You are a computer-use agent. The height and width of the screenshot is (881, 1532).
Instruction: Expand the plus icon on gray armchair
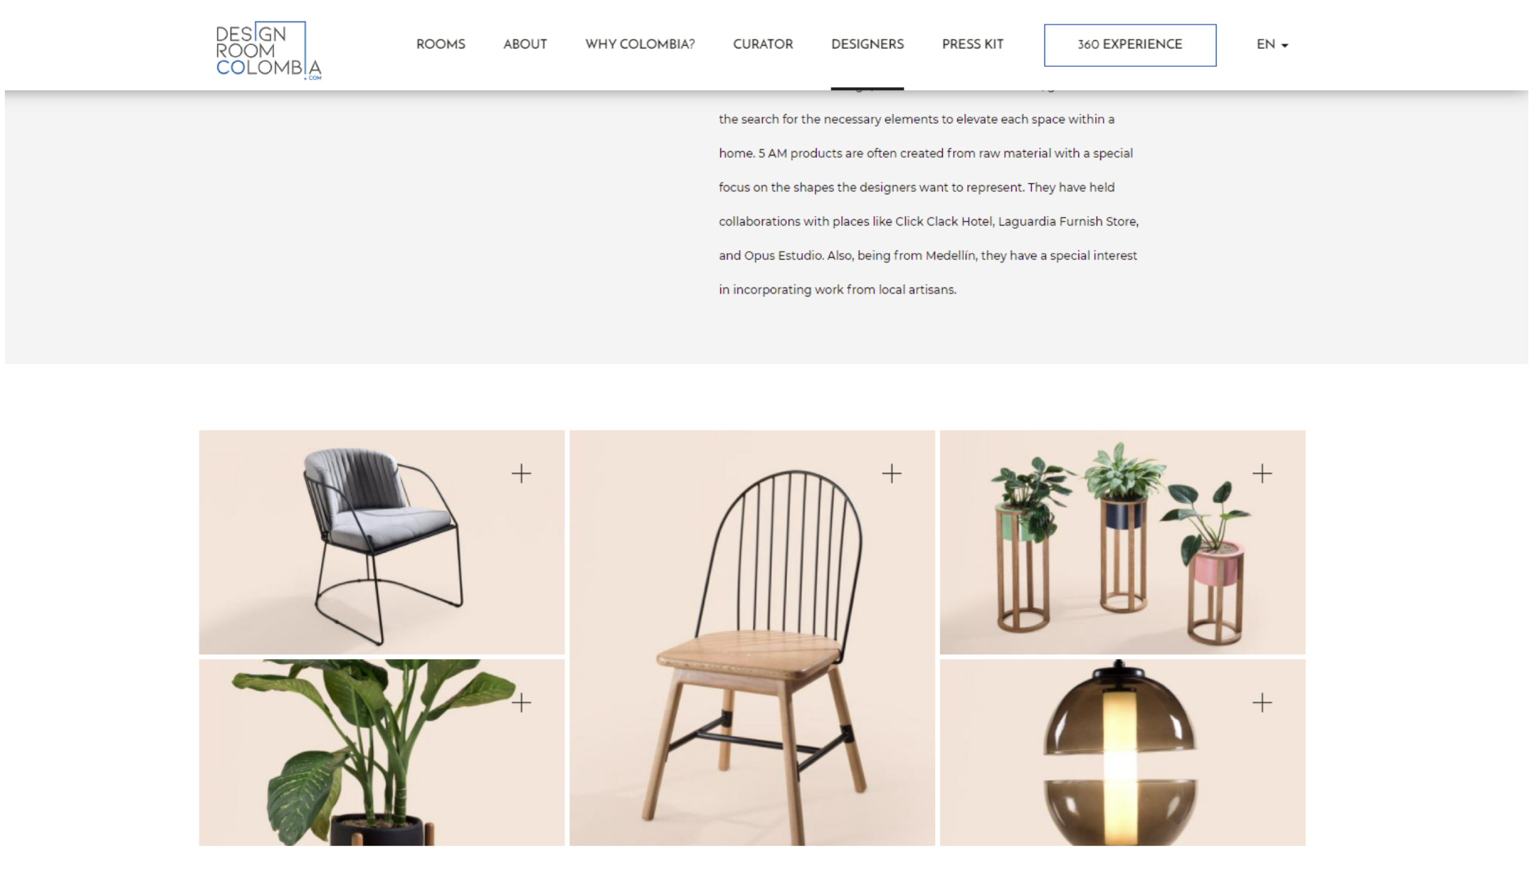tap(521, 474)
